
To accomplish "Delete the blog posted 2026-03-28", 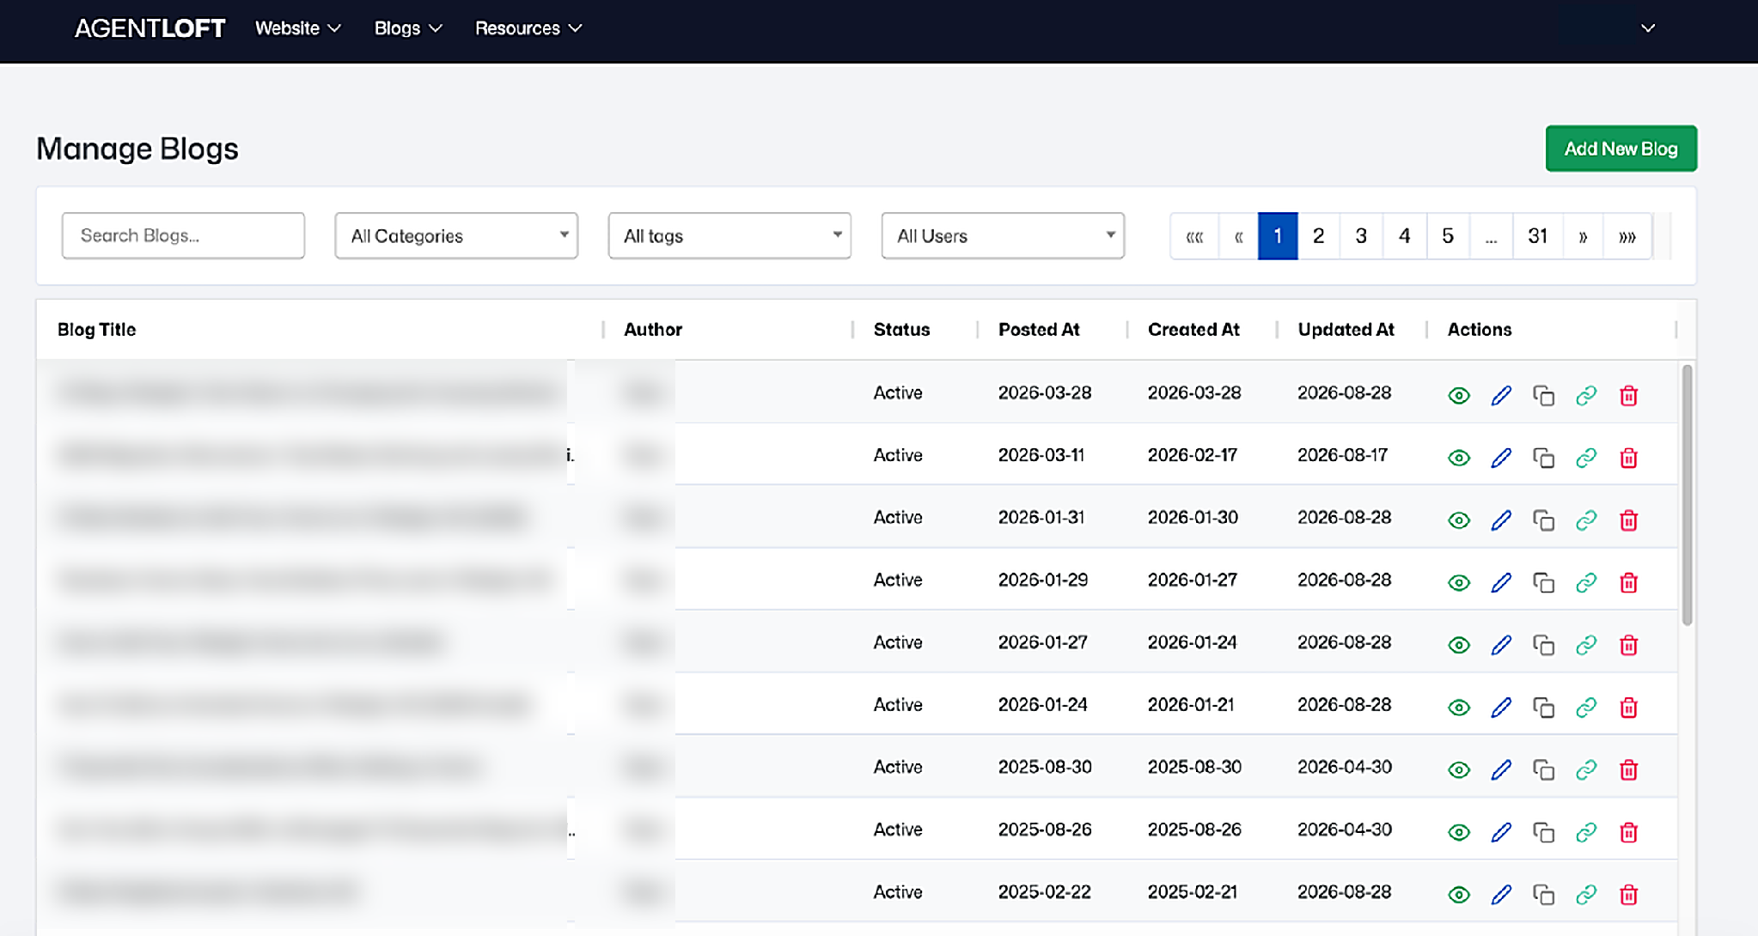I will point(1628,396).
